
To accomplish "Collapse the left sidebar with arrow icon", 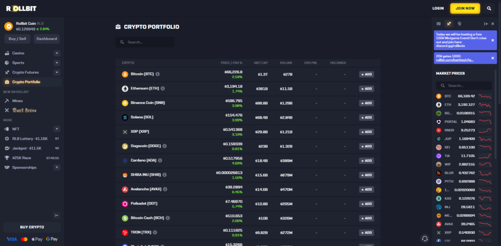I will tap(57, 215).
